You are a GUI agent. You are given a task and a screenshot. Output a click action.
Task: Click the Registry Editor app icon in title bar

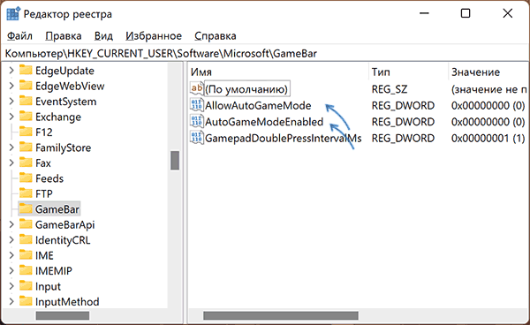(x=13, y=14)
